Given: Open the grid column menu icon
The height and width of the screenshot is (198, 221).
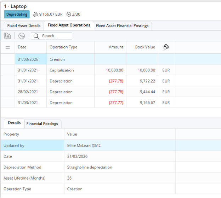Looking at the screenshot, I should pos(7,47).
